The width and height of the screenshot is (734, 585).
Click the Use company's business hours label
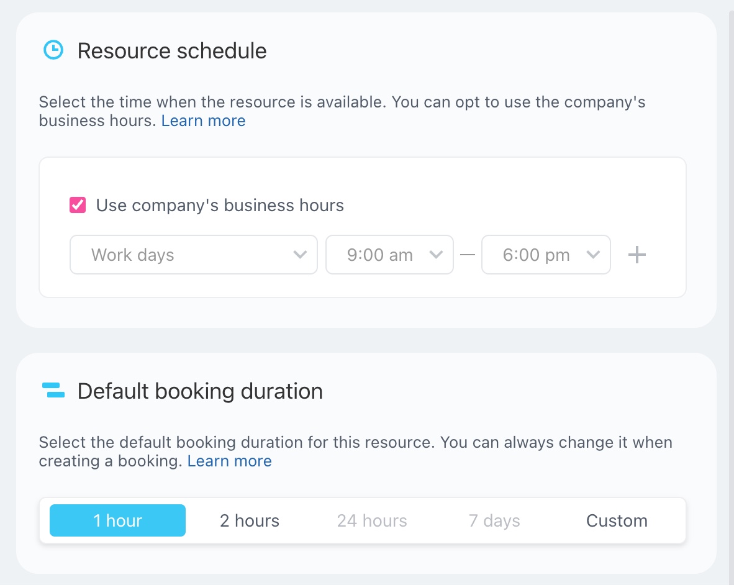click(x=220, y=206)
